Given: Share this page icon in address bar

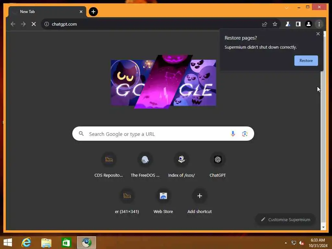Looking at the screenshot, I should [265, 24].
